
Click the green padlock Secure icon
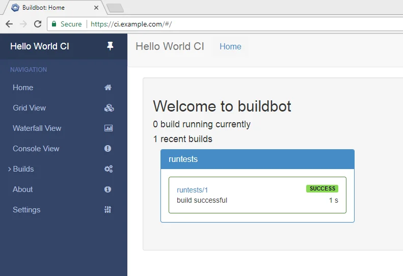(54, 24)
